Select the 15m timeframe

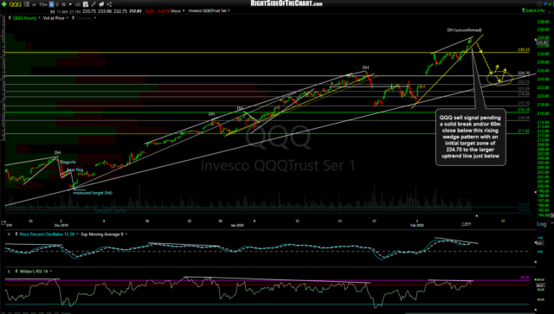42,4
